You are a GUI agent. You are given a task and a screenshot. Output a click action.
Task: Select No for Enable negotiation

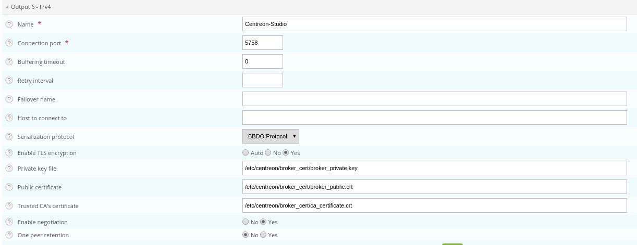click(x=246, y=222)
